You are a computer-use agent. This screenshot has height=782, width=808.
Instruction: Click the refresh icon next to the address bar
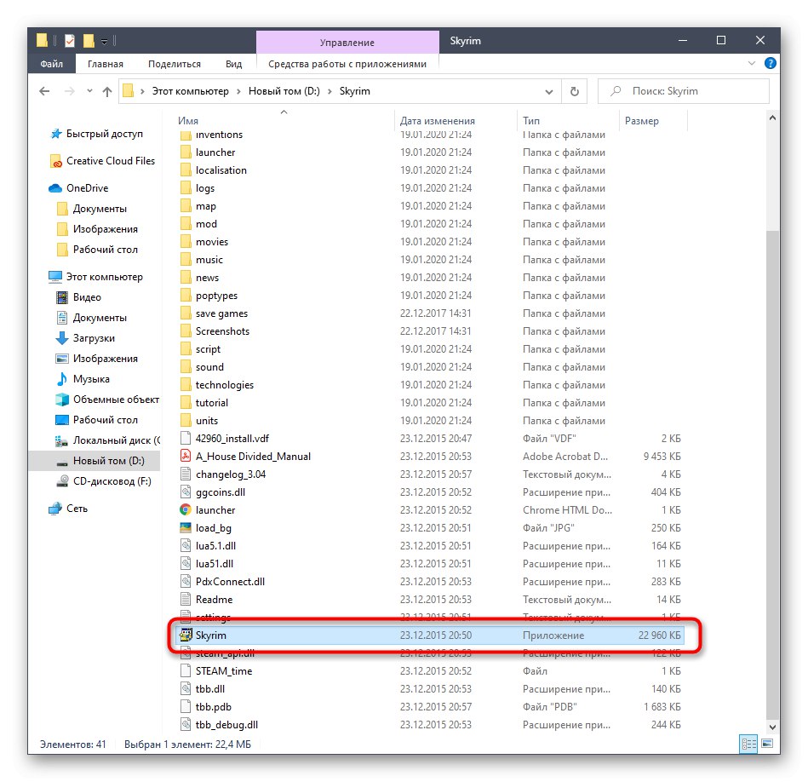click(572, 91)
